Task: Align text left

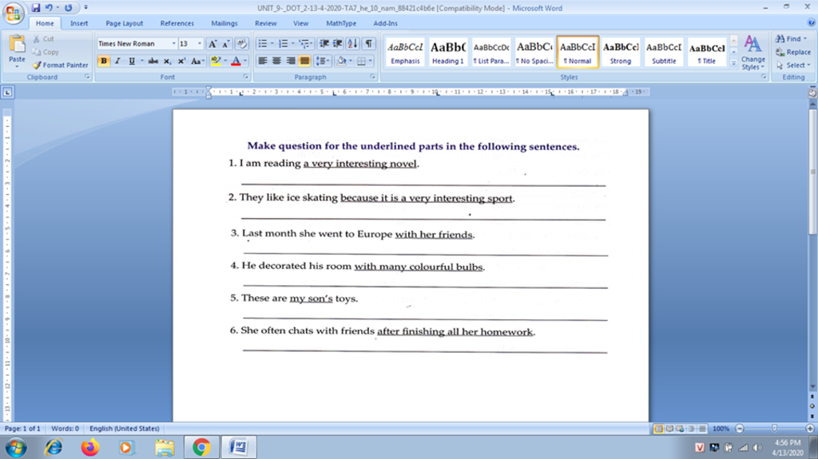Action: click(x=262, y=61)
